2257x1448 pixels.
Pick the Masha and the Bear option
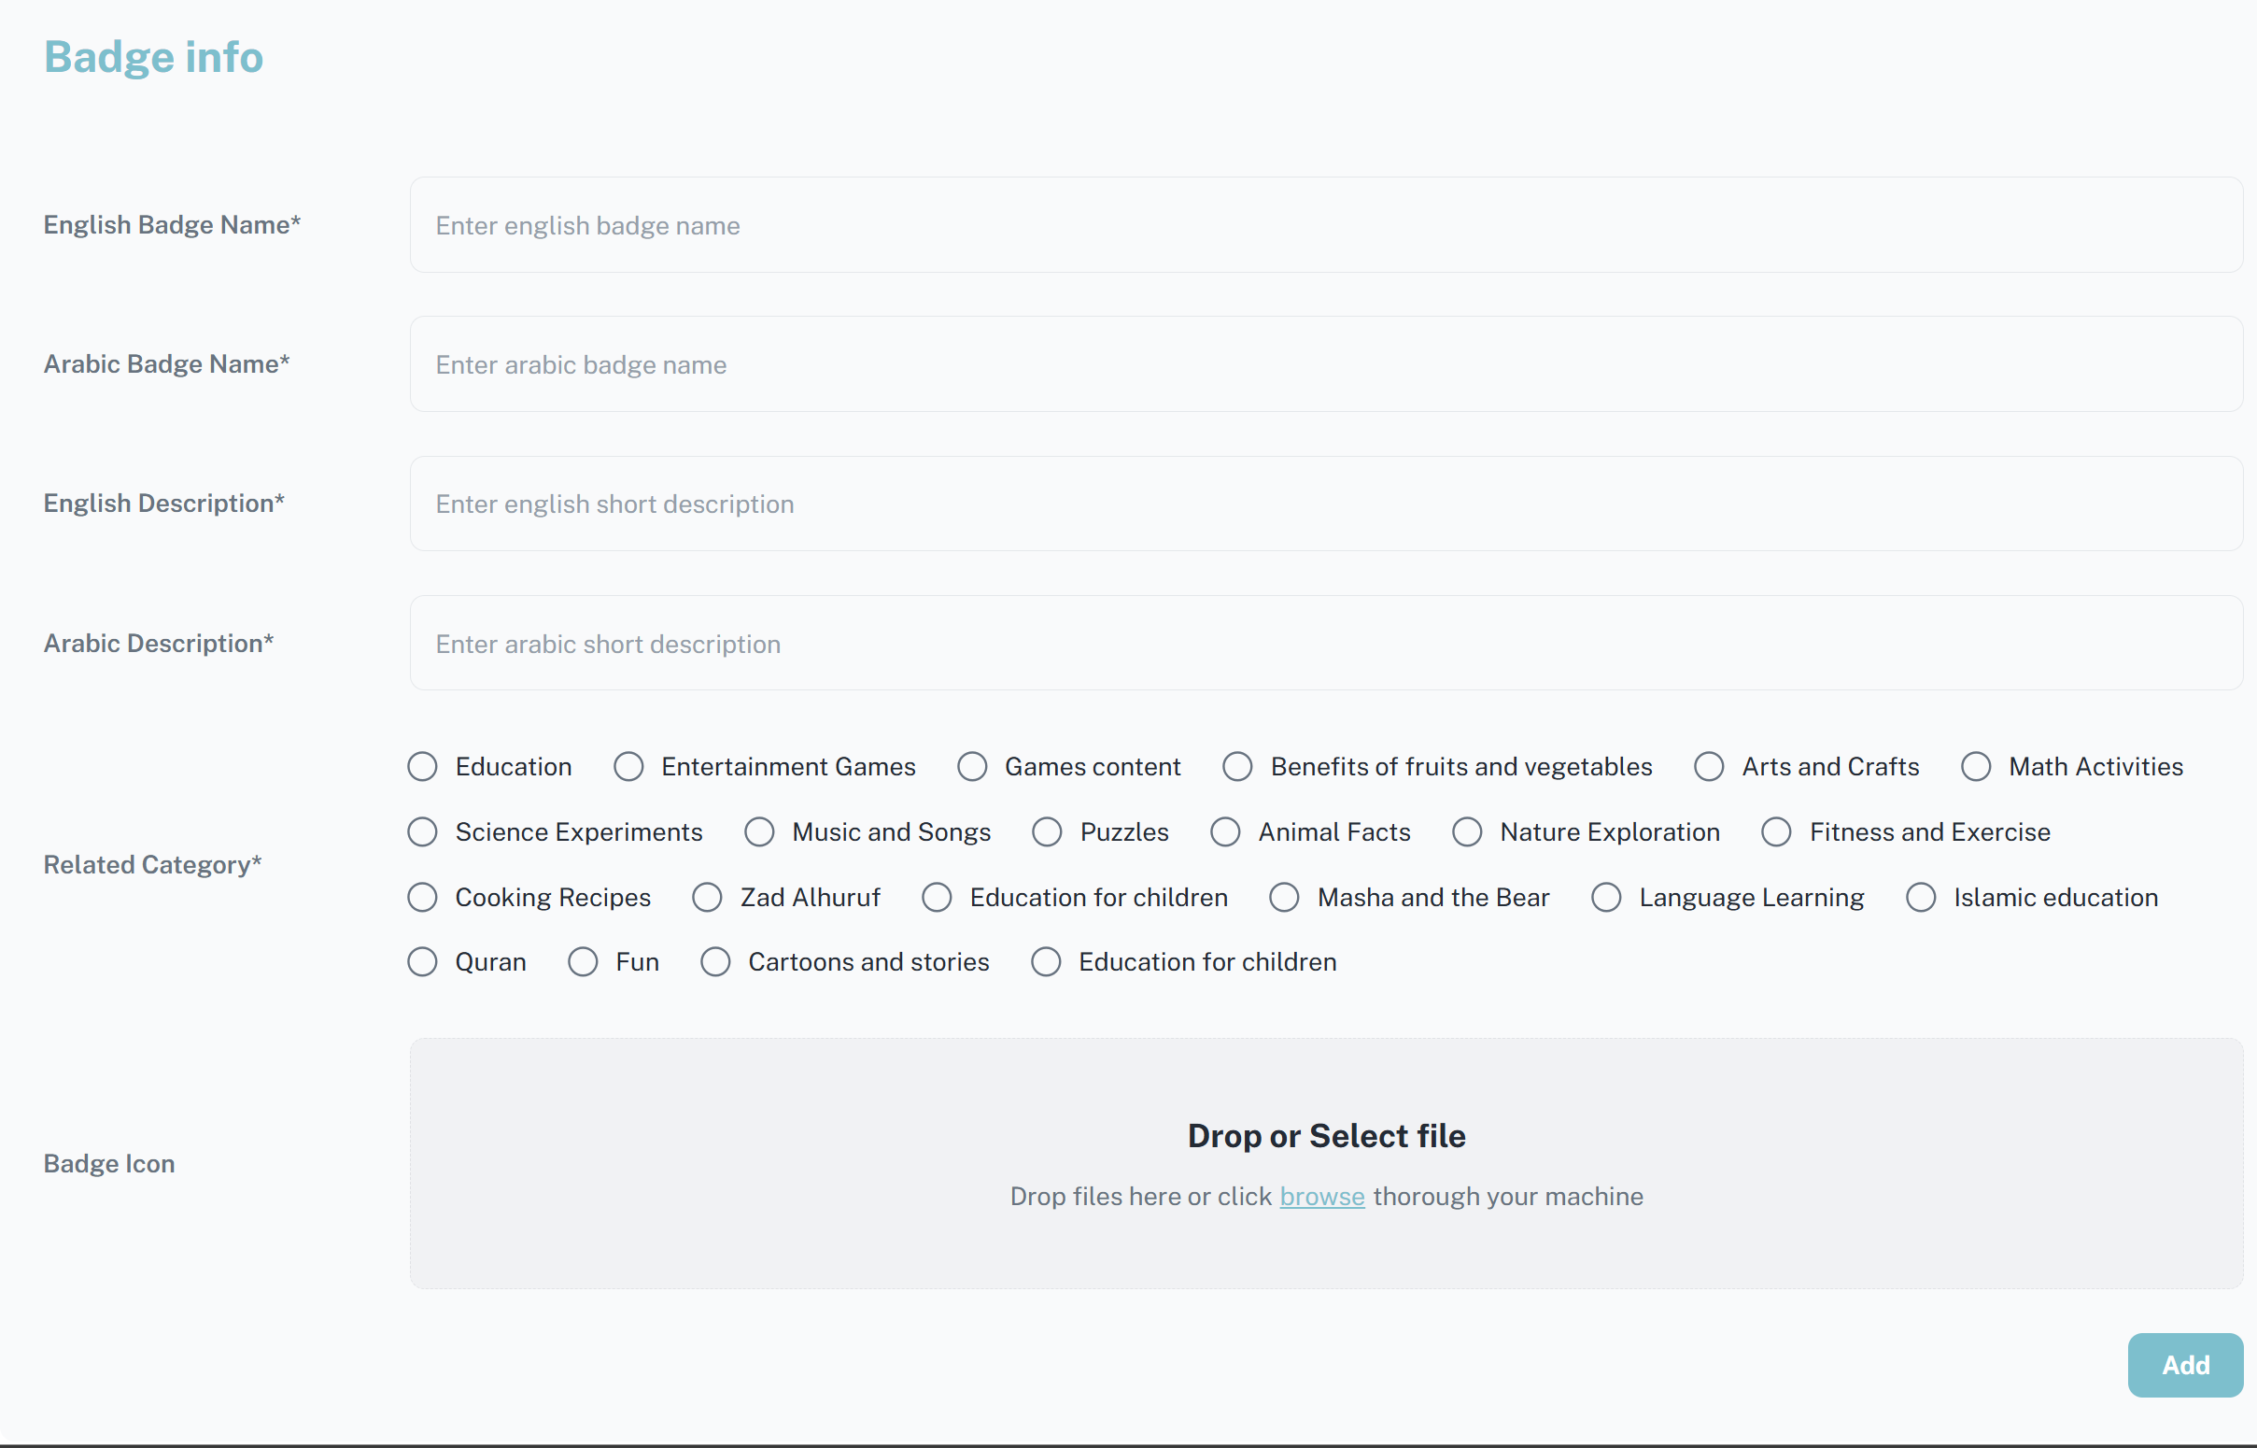1285,898
